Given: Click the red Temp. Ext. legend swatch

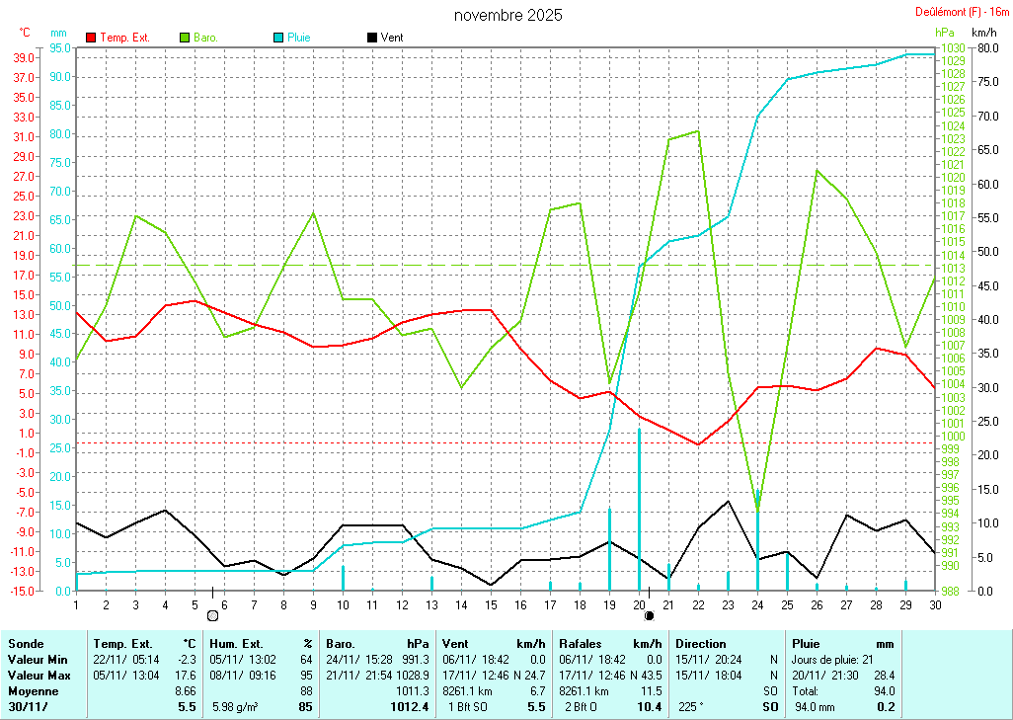Looking at the screenshot, I should click(92, 38).
